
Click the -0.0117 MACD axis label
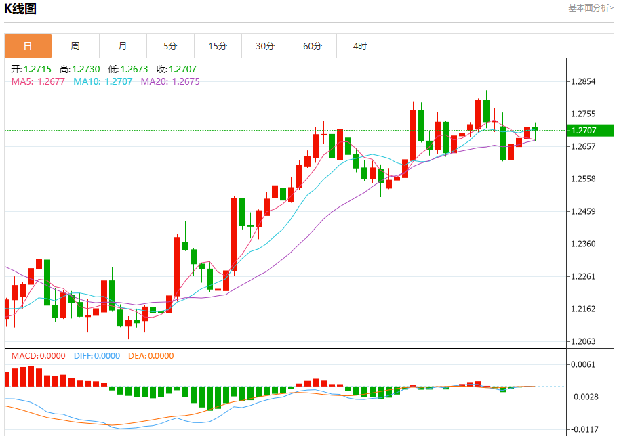(584, 429)
